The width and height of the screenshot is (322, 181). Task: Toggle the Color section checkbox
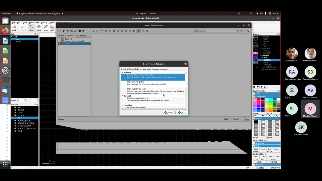pos(254,94)
